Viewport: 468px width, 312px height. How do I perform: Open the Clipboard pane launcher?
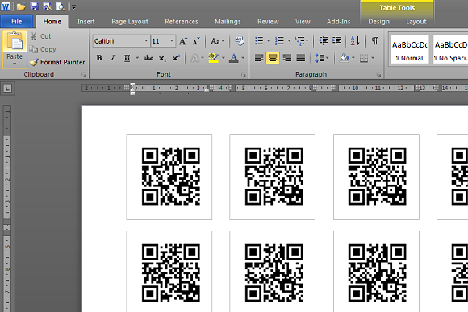click(x=84, y=75)
